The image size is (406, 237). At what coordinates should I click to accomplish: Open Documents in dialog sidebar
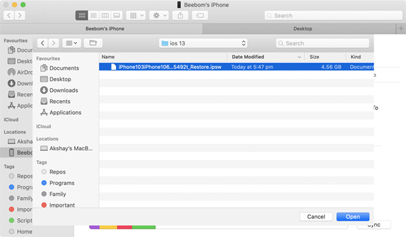tap(60, 68)
